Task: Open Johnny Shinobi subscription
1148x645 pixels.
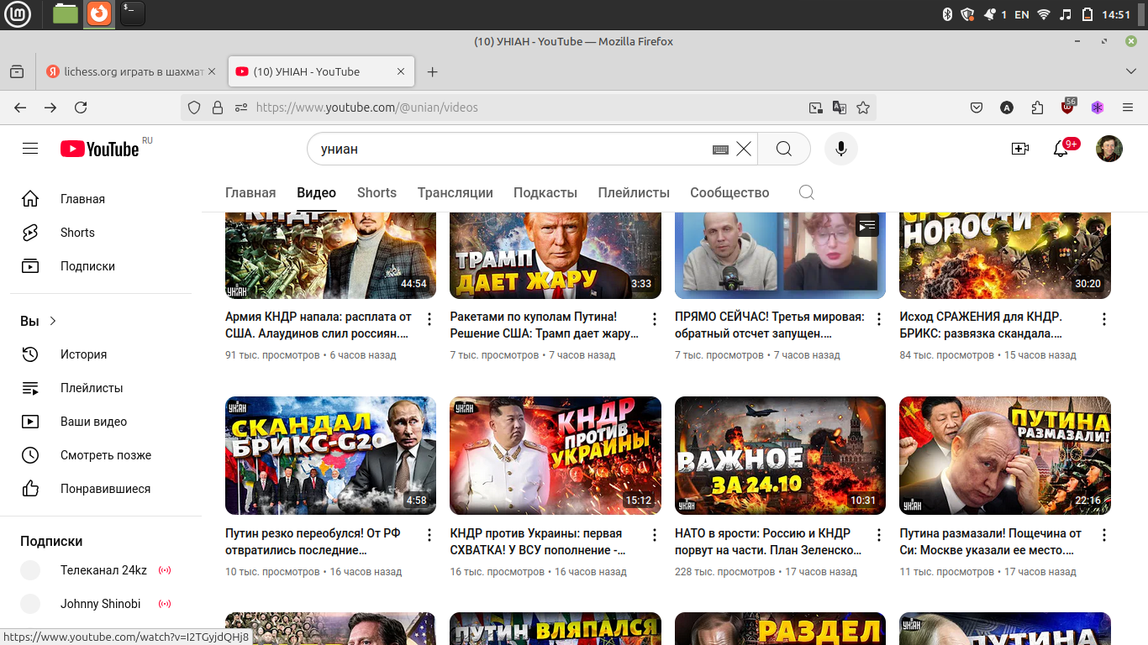Action: point(101,604)
